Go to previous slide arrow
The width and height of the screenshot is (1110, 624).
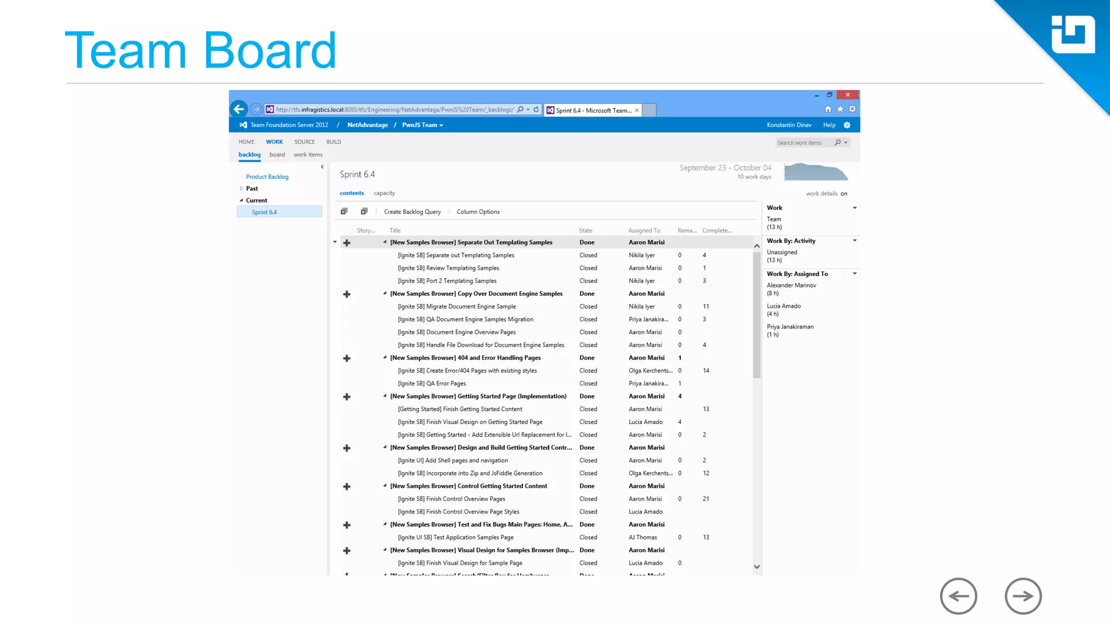coord(958,596)
